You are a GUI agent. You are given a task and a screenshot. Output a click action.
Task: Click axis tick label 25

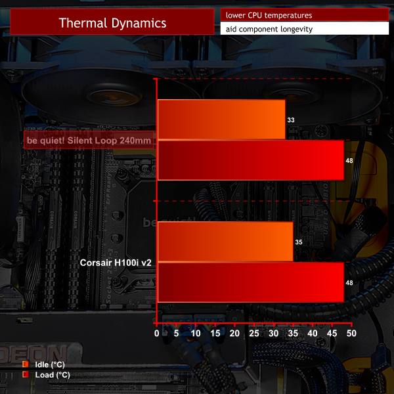point(254,333)
